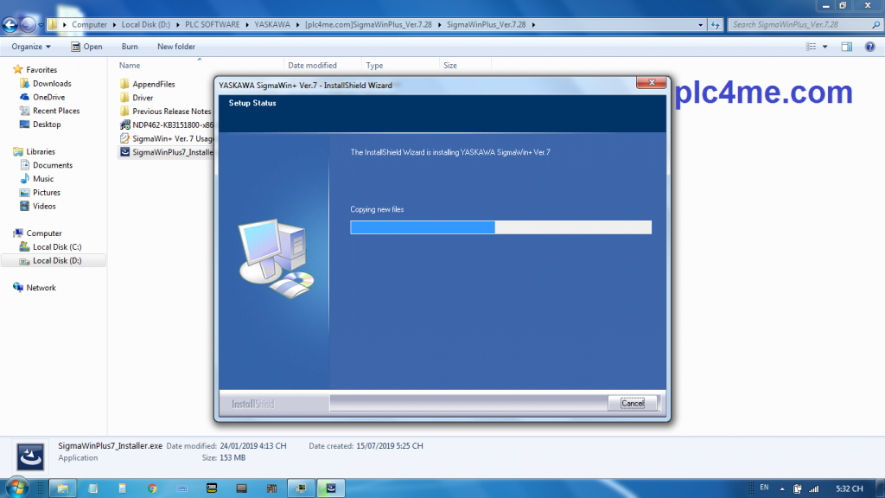Show hidden system tray icons
The image size is (885, 498).
(x=782, y=489)
